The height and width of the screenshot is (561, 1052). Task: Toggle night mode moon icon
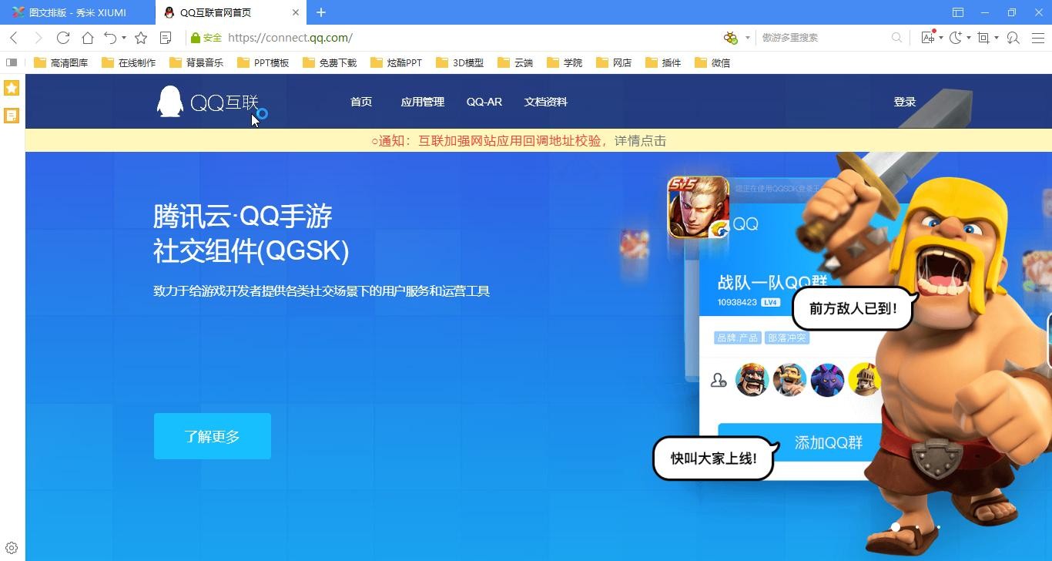point(955,38)
